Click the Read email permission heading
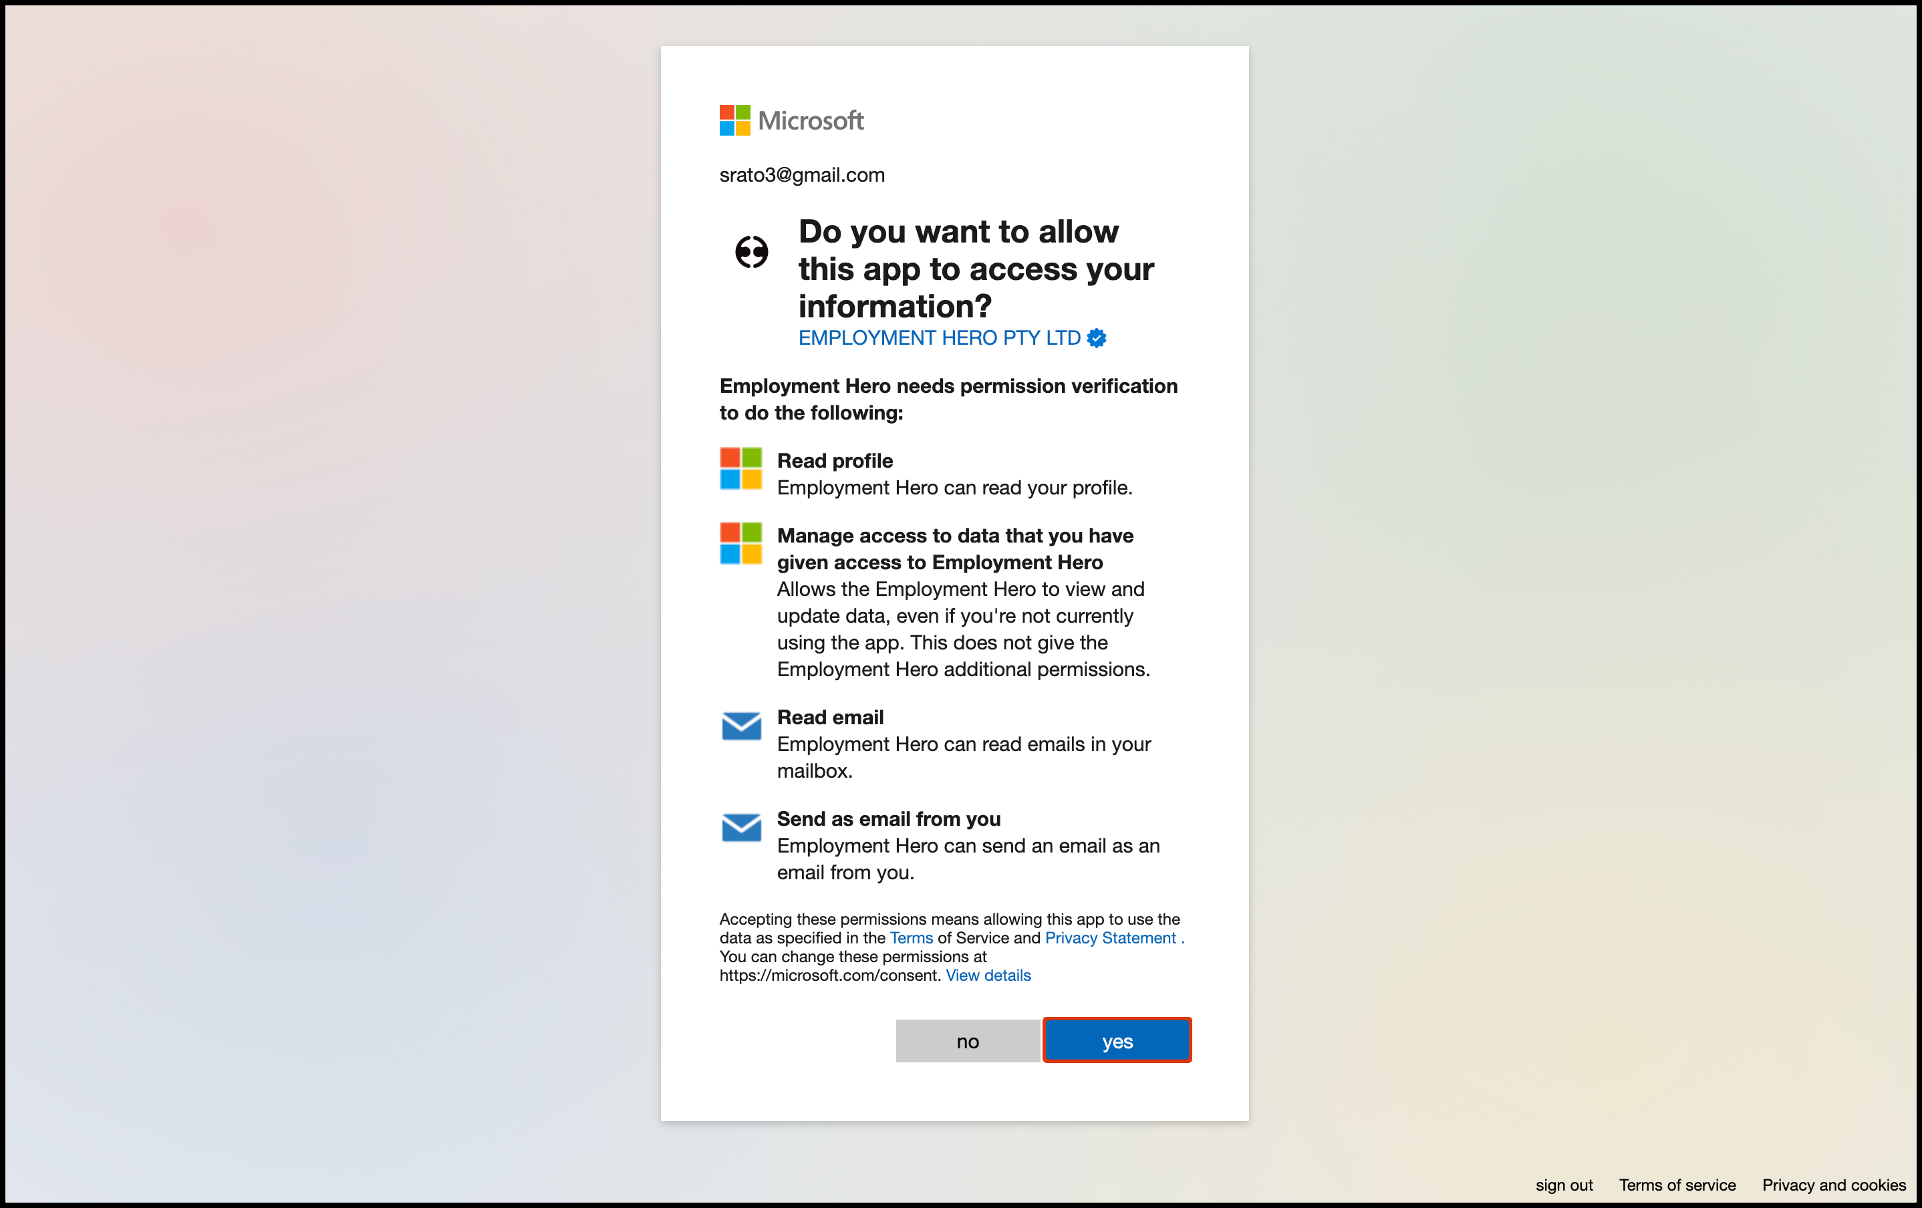This screenshot has height=1208, width=1922. coord(830,718)
